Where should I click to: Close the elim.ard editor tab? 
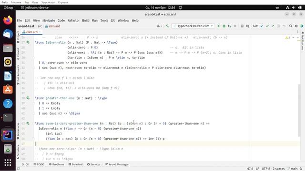pyautogui.click(x=40, y=32)
